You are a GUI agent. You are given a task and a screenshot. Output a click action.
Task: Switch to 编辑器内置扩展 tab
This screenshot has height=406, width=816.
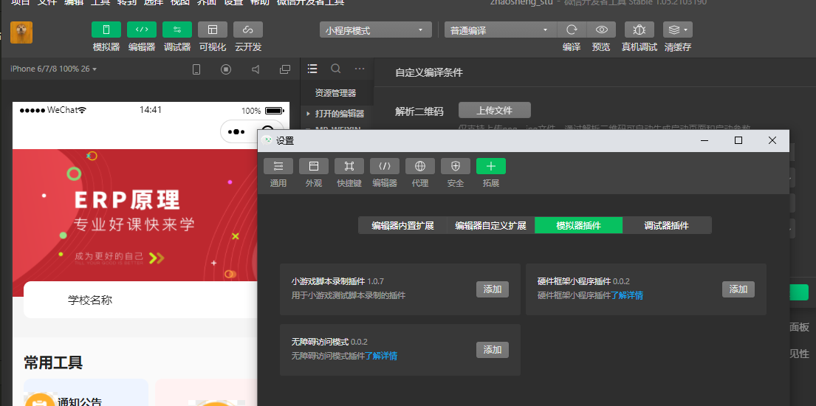coord(402,225)
